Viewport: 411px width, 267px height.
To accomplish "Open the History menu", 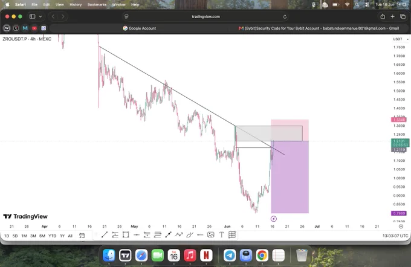I will point(76,4).
